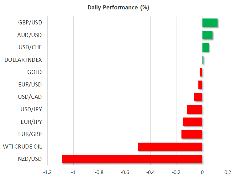Click the Daily Performance (%) chart title

[x=118, y=8]
